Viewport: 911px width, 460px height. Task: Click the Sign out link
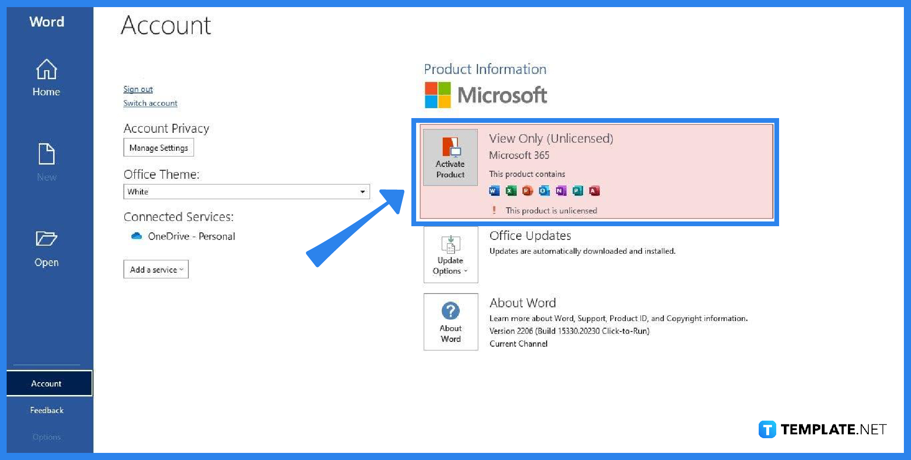pos(138,89)
